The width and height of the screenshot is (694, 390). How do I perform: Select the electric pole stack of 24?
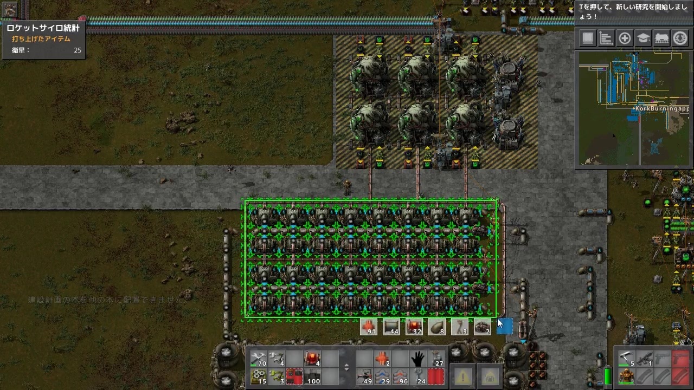click(418, 376)
